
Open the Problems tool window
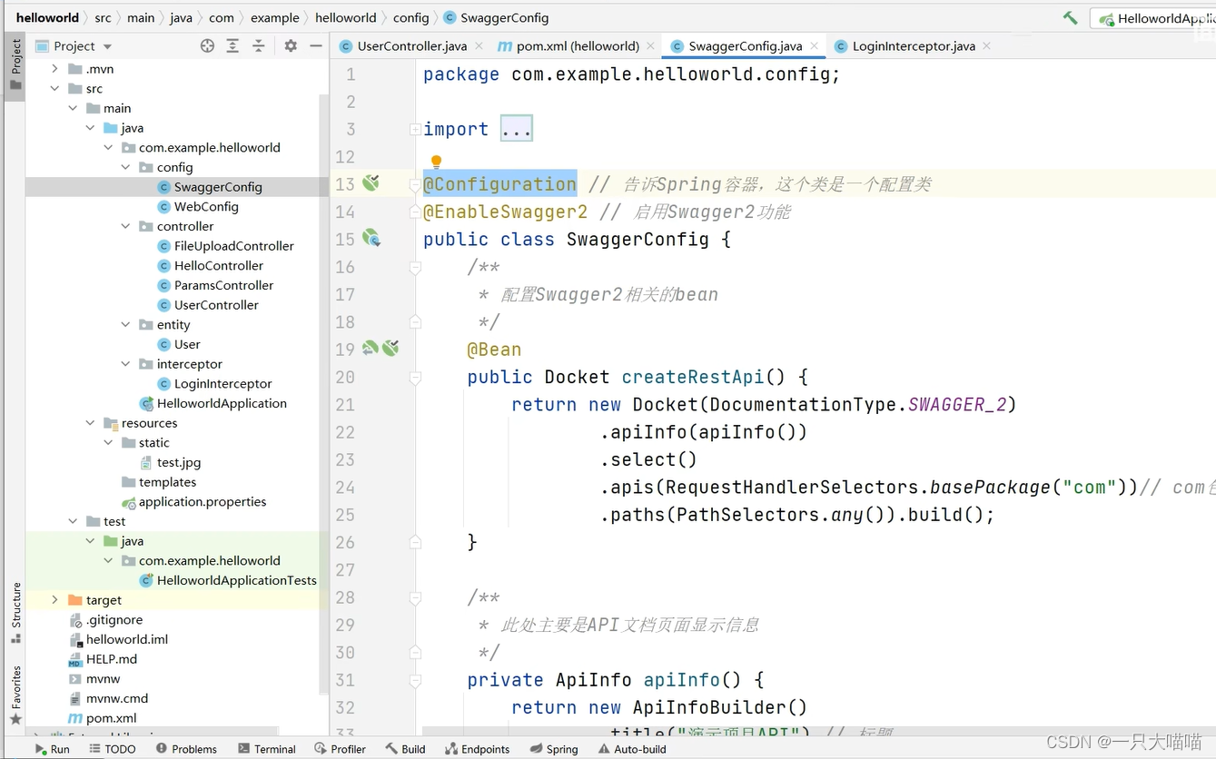pos(186,749)
